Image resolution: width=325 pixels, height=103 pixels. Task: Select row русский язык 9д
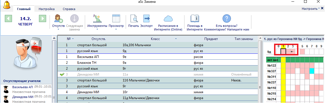point(158,51)
